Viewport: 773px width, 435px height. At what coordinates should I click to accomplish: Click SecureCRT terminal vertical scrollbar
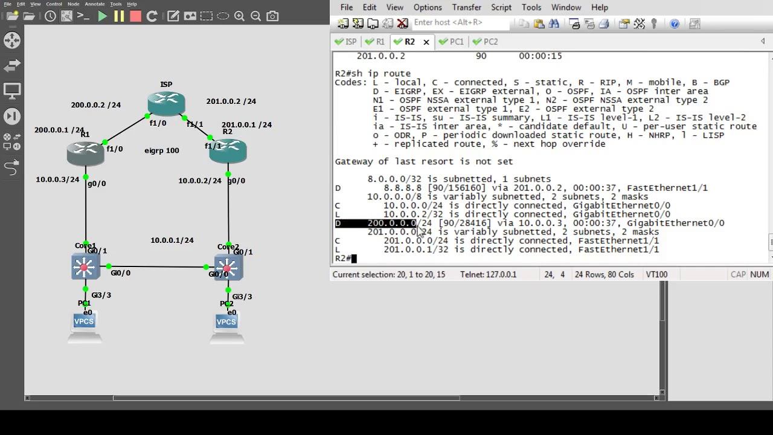pyautogui.click(x=771, y=242)
